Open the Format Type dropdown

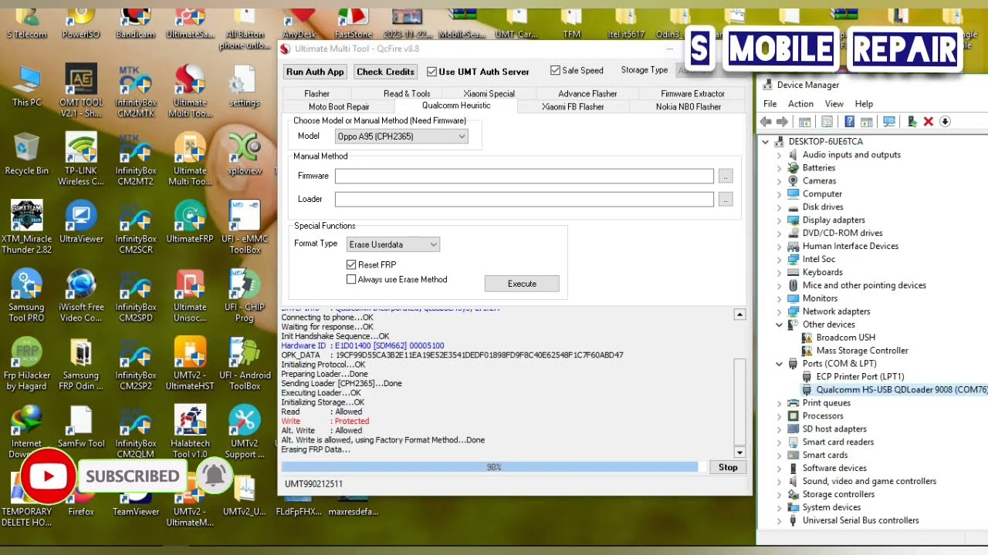(x=393, y=244)
